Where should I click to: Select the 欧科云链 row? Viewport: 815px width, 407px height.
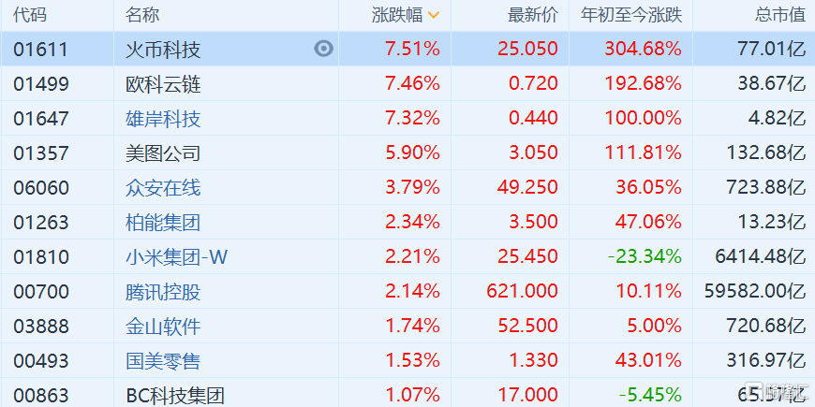(x=407, y=83)
